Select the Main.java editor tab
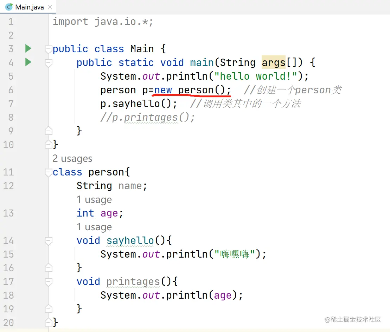The width and height of the screenshot is (390, 332). (28, 7)
